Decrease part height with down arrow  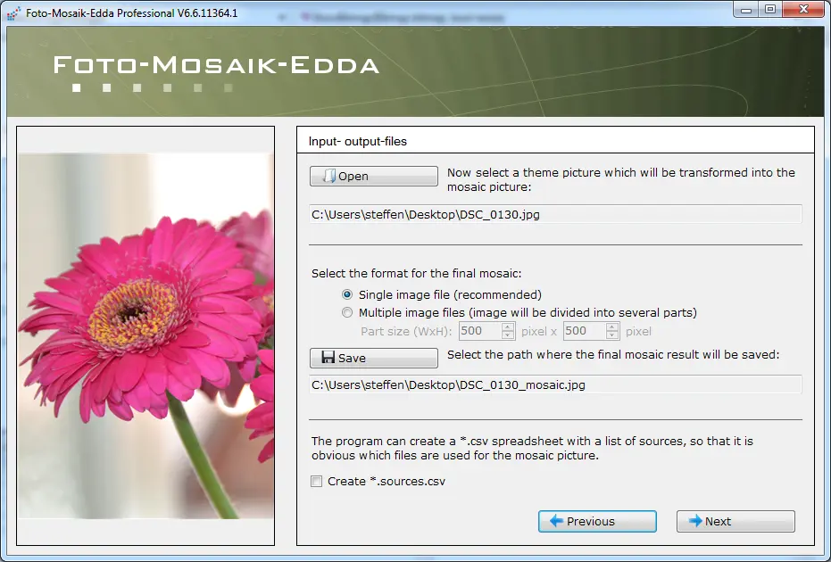612,335
